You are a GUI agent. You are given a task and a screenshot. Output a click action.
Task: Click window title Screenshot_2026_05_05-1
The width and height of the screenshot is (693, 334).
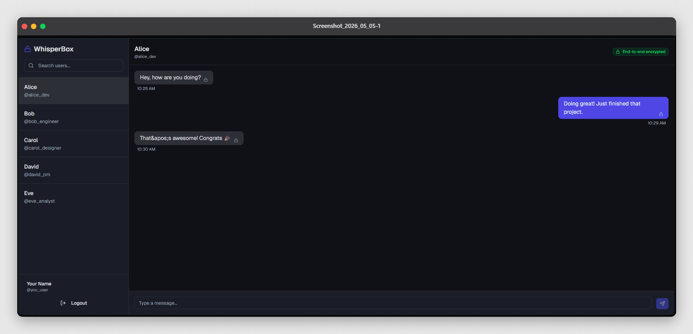(347, 26)
